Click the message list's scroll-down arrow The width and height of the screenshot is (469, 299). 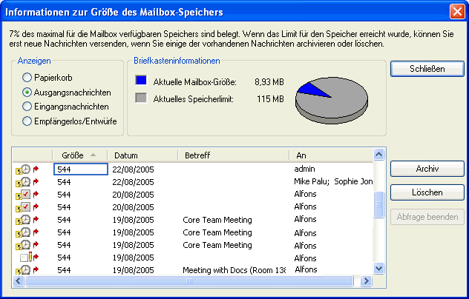coord(378,268)
